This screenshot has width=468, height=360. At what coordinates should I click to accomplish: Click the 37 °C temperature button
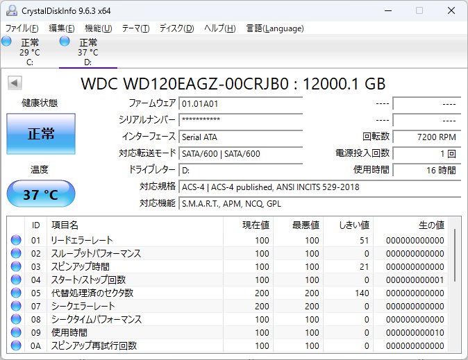point(40,194)
